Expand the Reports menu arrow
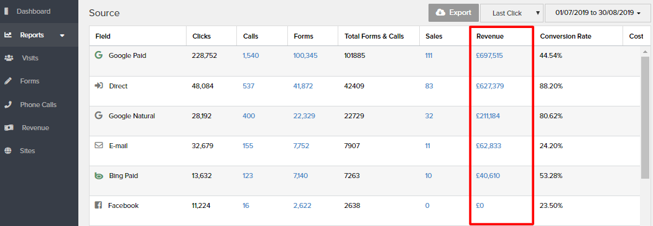Viewport: 653px width, 226px height. tap(62, 35)
